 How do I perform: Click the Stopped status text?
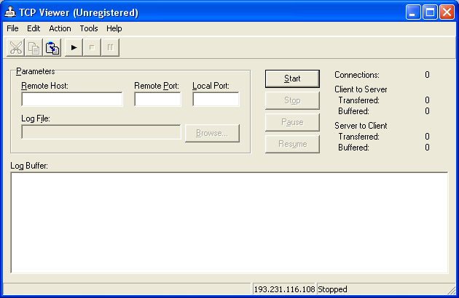(332, 289)
